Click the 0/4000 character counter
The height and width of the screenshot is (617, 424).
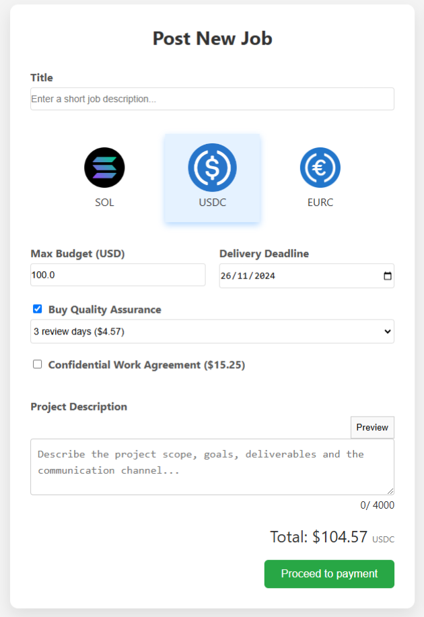(377, 504)
